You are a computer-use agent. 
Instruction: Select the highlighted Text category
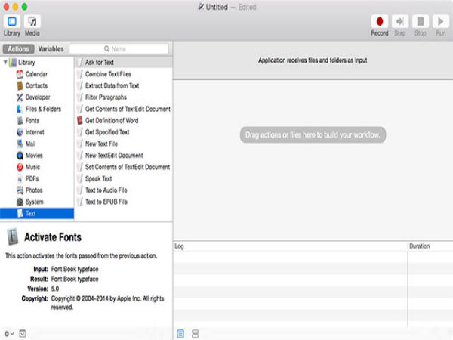(37, 213)
